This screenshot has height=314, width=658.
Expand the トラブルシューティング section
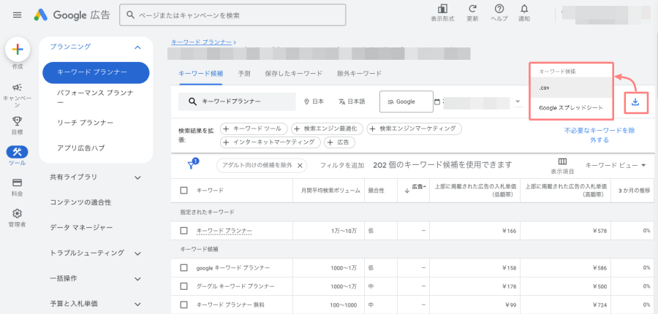click(x=137, y=253)
